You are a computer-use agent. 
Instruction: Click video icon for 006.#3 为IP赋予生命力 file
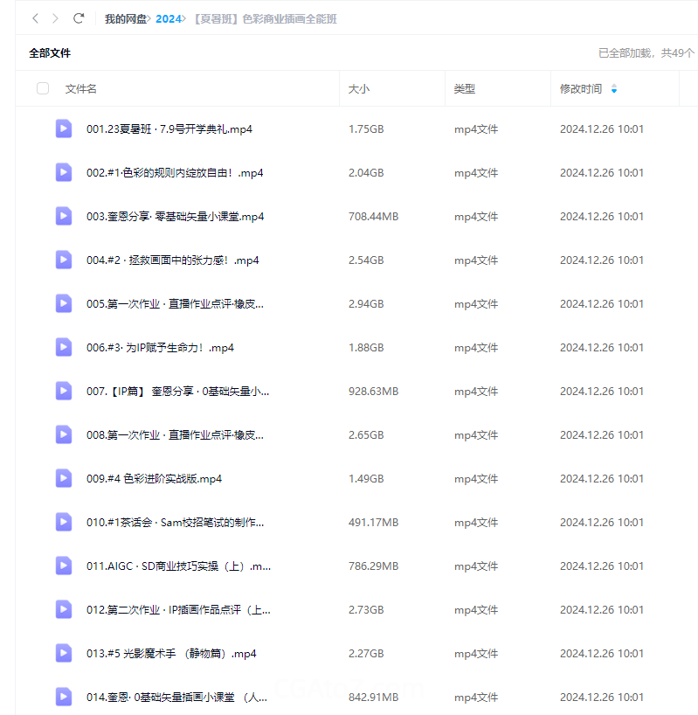[x=64, y=347]
